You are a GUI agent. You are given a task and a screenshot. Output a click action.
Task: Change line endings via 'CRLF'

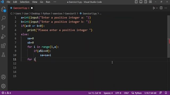126,93
